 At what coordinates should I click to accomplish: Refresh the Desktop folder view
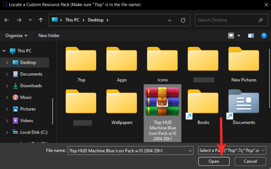pyautogui.click(x=183, y=20)
